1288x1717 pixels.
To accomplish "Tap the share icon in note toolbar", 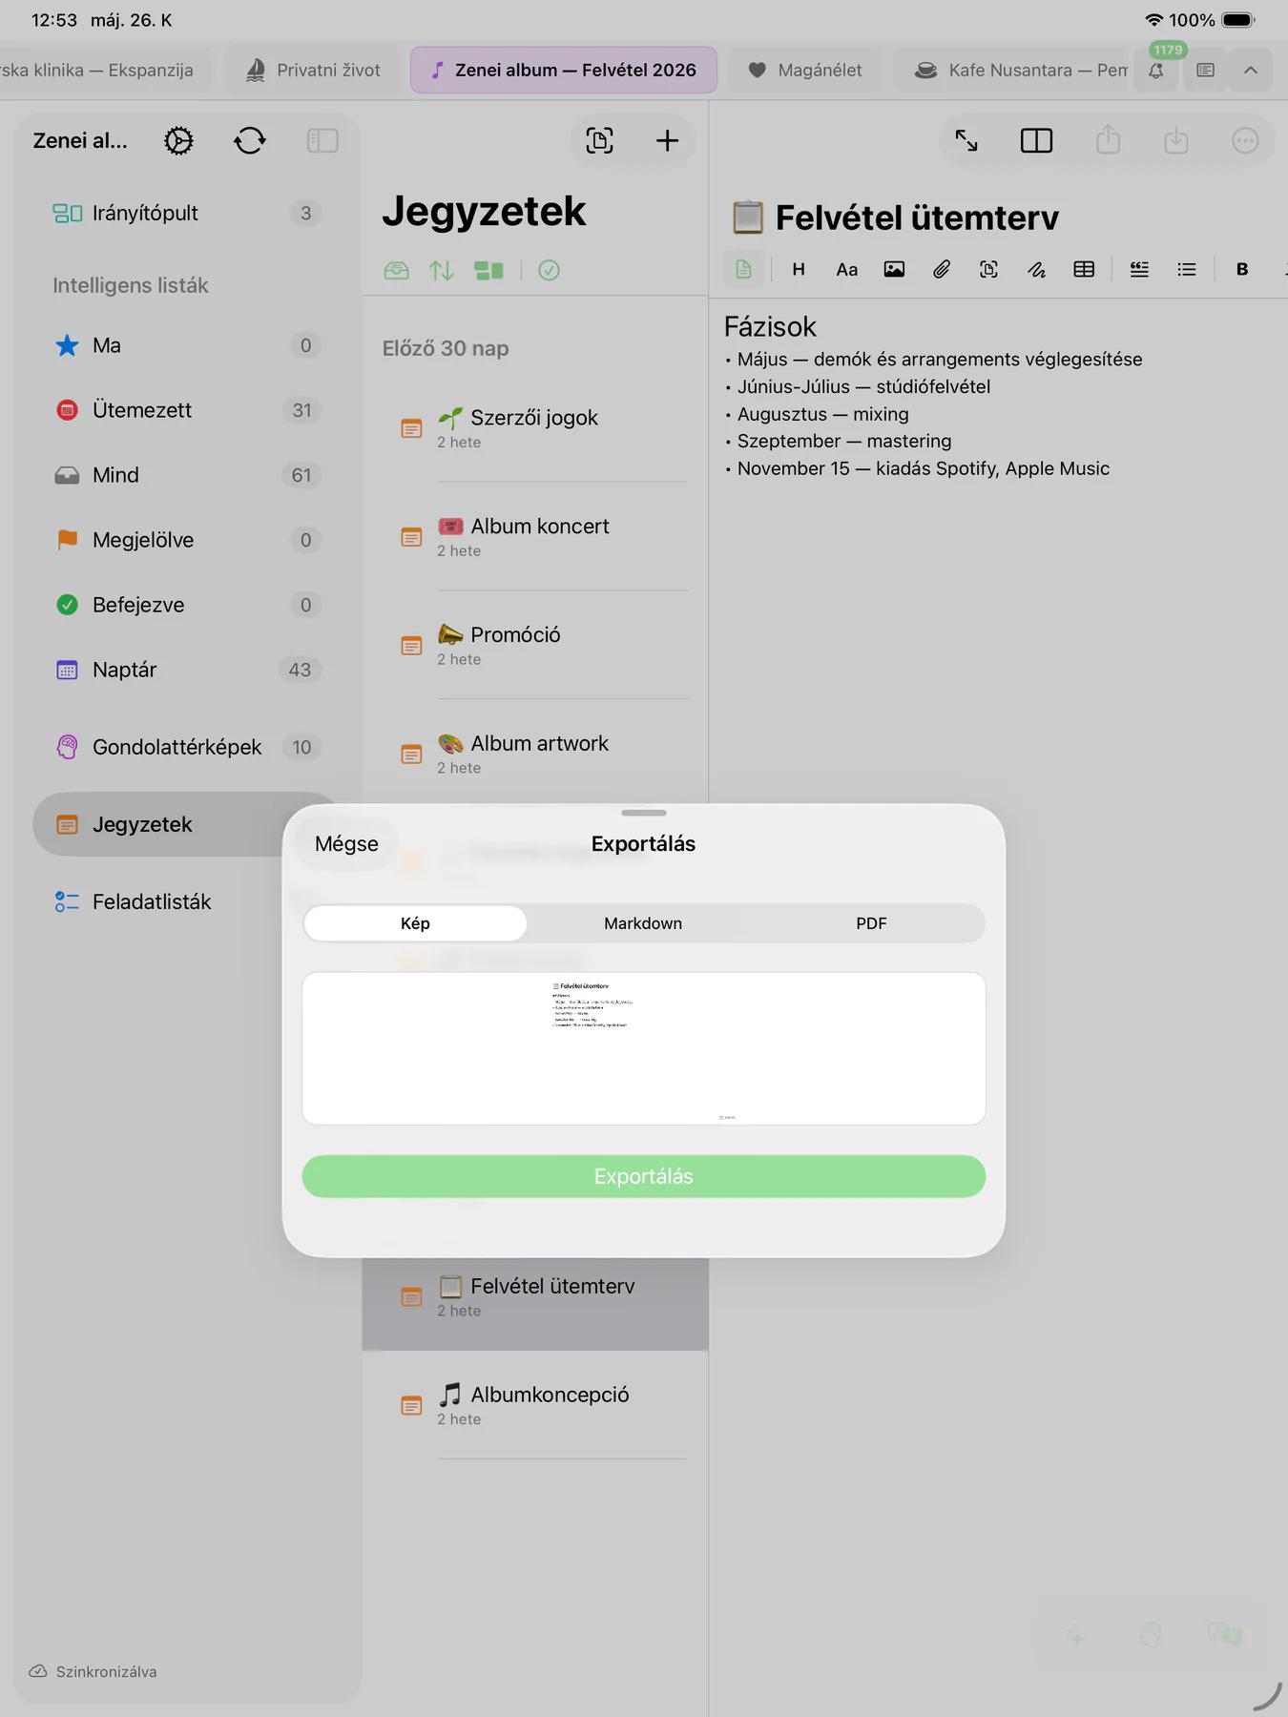I will [1108, 140].
